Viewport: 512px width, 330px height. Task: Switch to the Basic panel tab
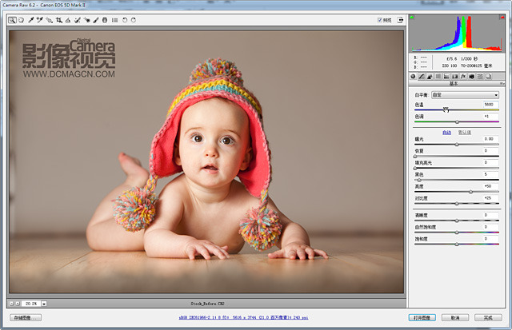pos(413,76)
